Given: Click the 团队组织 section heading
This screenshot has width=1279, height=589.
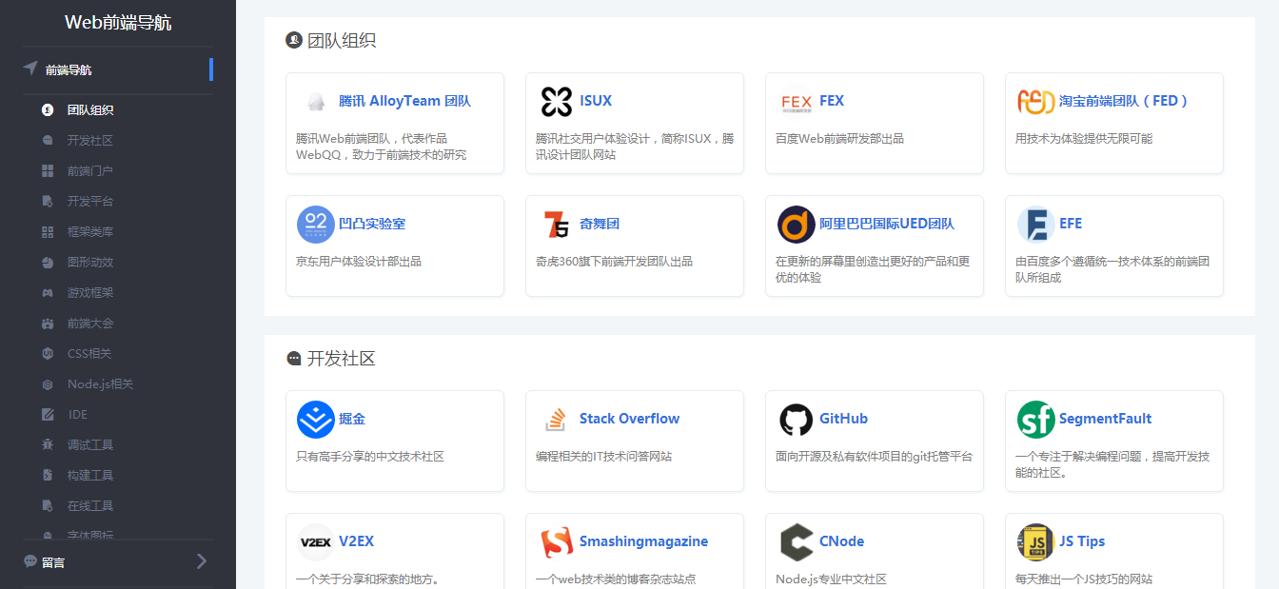Looking at the screenshot, I should coord(342,40).
